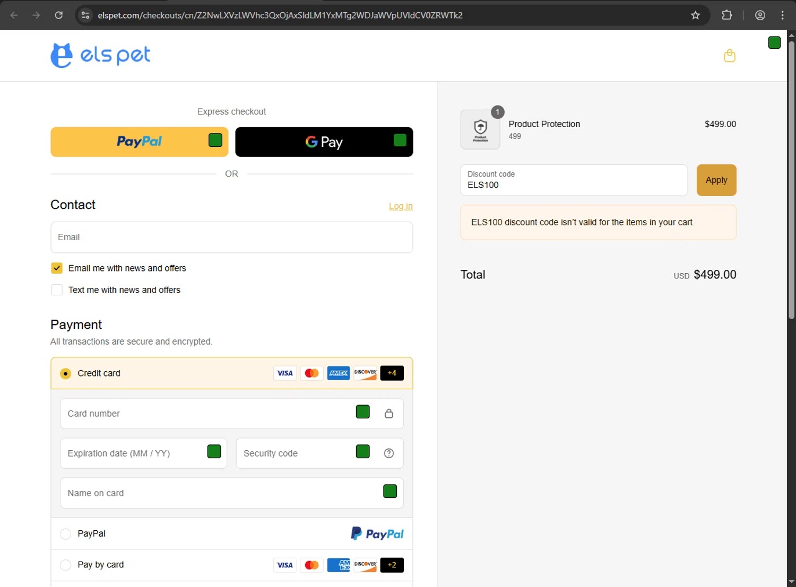Viewport: 796px width, 587px height.
Task: Click the Security code help question mark
Action: tap(389, 453)
